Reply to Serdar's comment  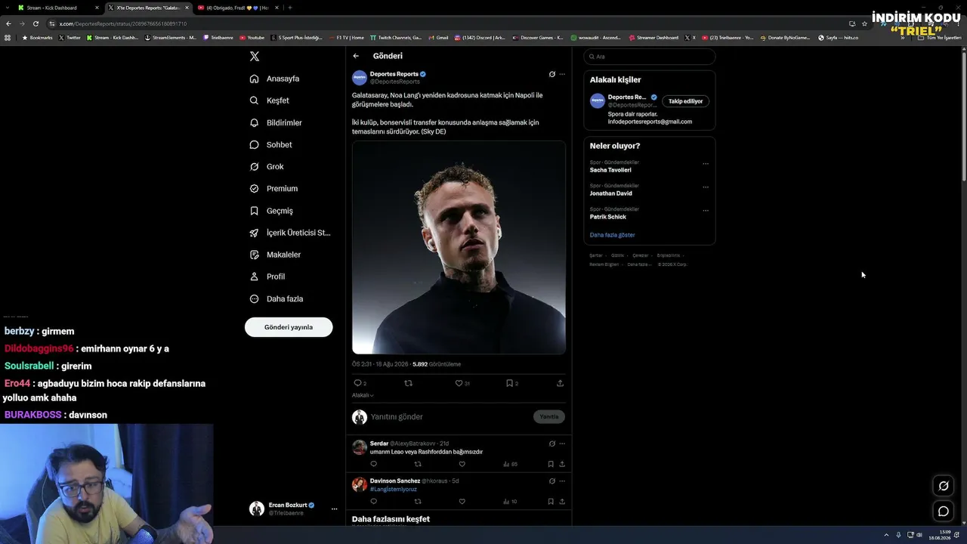click(373, 464)
